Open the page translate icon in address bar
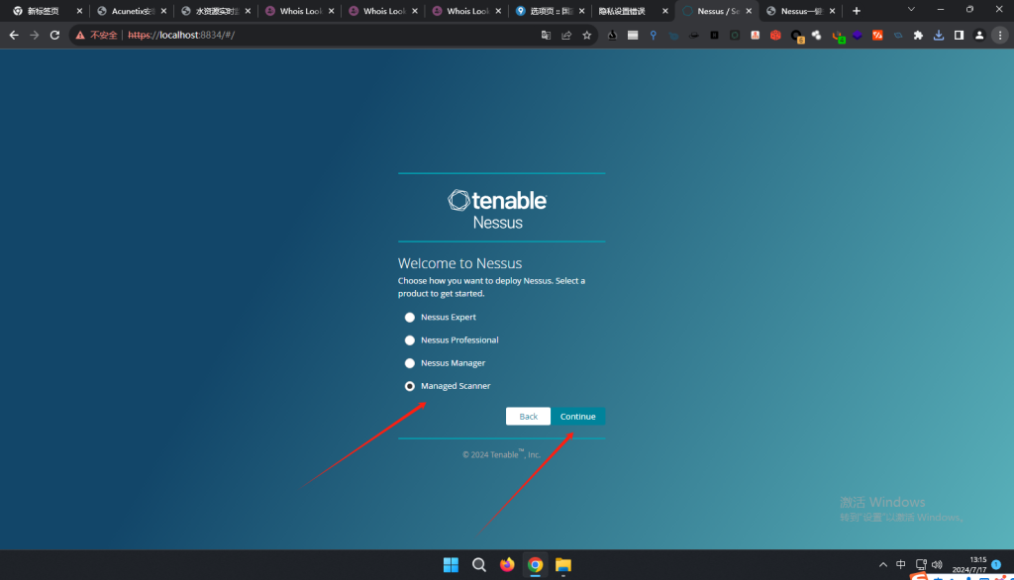1014x580 pixels. [546, 35]
